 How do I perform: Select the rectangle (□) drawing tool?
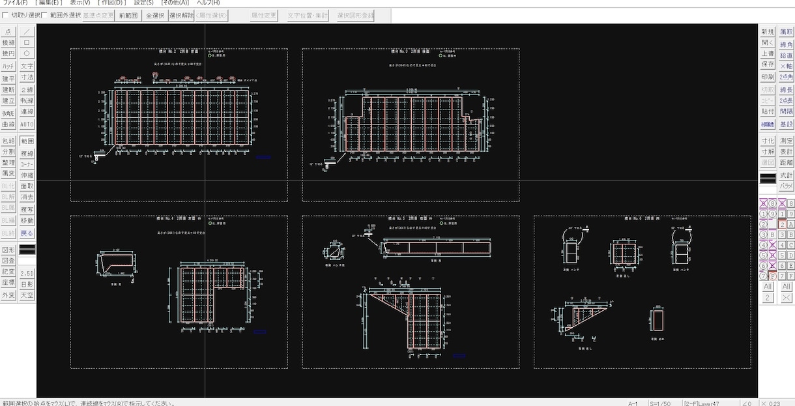pos(27,42)
